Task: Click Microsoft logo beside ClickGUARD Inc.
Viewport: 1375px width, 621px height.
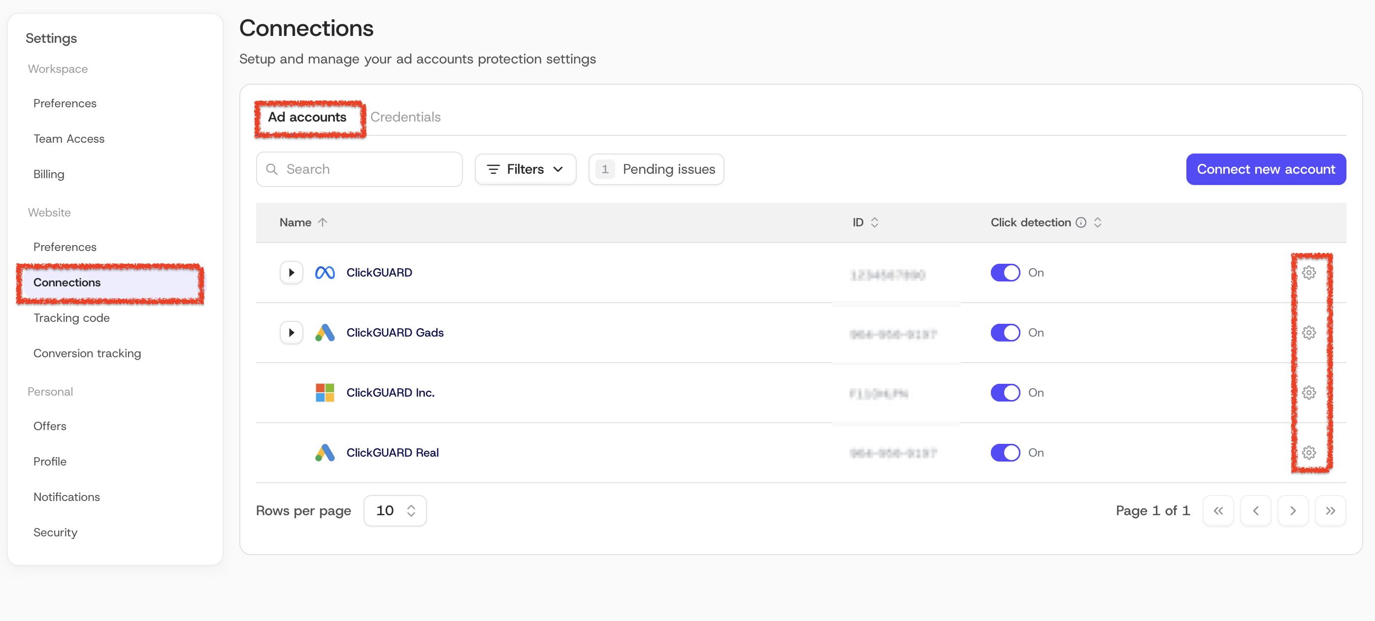Action: click(325, 393)
